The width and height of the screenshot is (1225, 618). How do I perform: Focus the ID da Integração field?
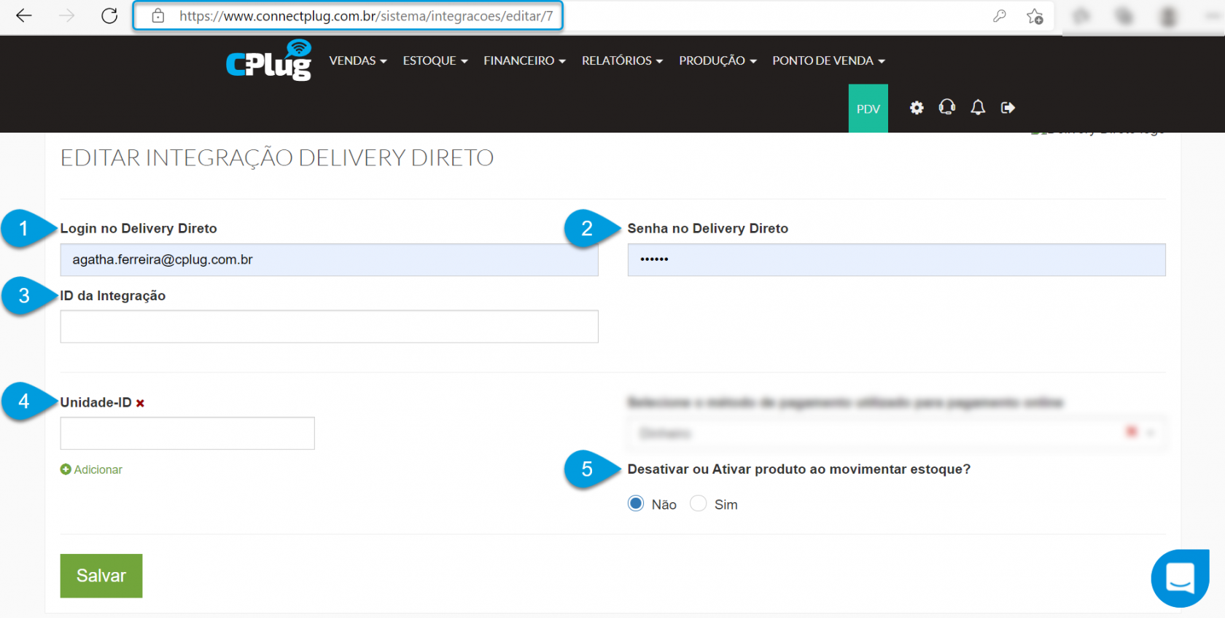[x=330, y=326]
